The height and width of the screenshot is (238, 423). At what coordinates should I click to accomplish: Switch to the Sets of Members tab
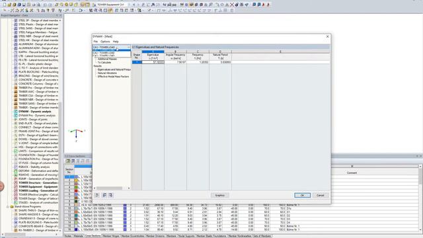point(262,236)
